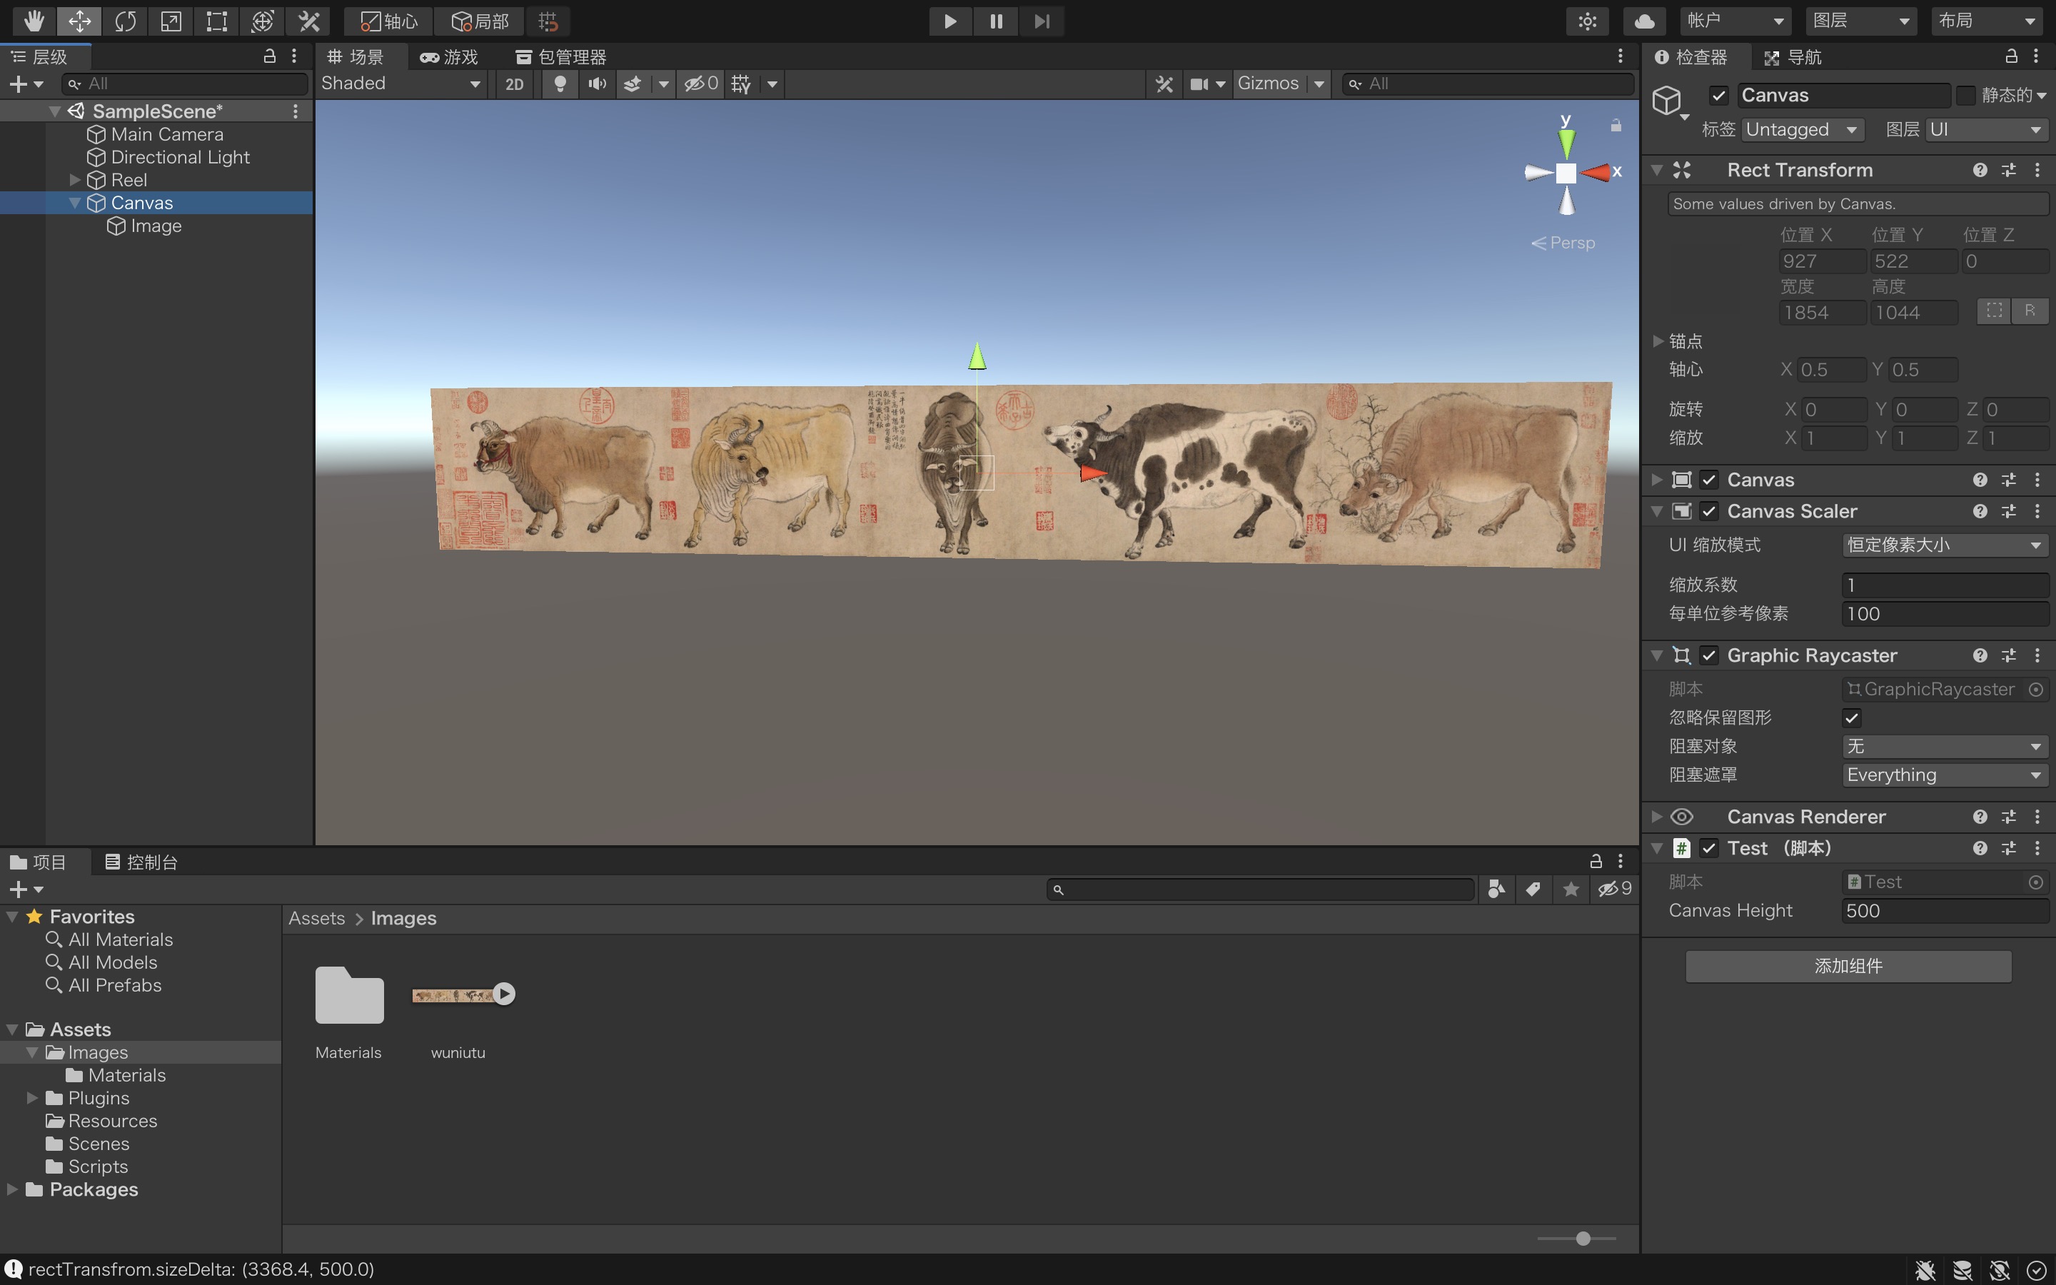Open the Console tab
Image resolution: width=2056 pixels, height=1285 pixels.
[x=142, y=862]
